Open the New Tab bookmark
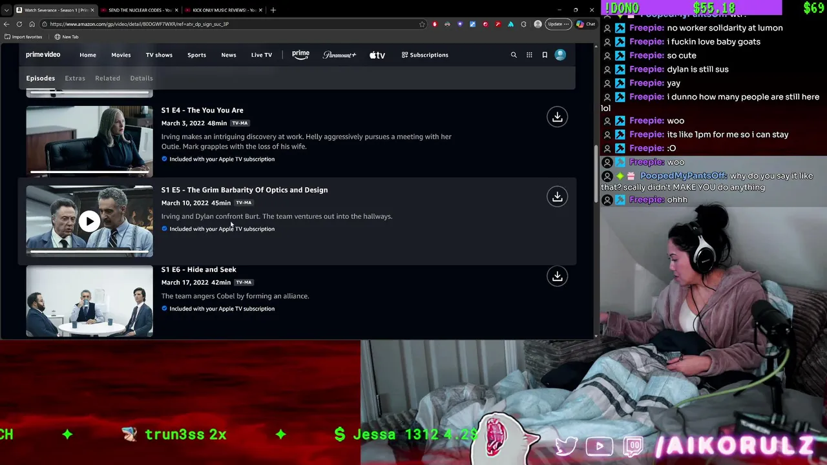Screen dimensions: 827x465 coord(67,37)
